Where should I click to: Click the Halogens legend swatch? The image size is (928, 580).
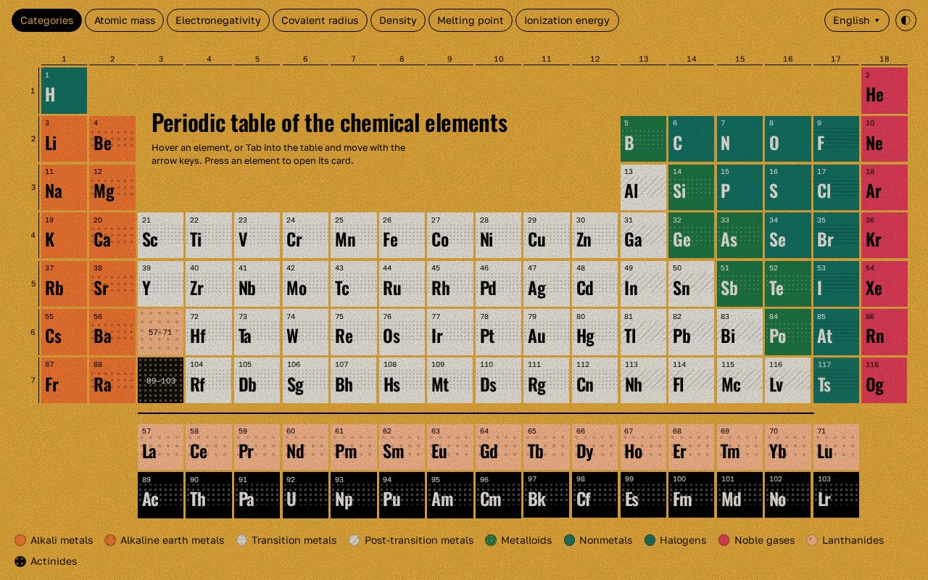pyautogui.click(x=650, y=540)
